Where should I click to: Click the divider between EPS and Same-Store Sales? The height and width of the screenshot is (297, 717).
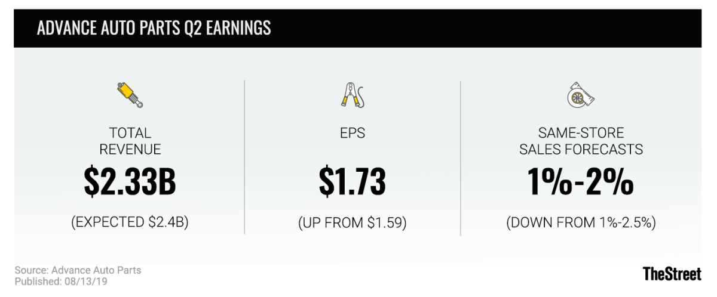(460, 156)
